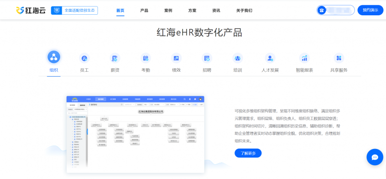
Task: Open 产品 in the navigation bar
Action: click(144, 10)
